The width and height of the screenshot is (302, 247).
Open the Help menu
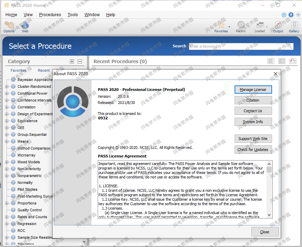click(110, 15)
